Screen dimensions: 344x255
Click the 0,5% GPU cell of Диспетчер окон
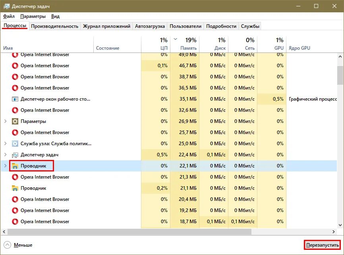272,99
